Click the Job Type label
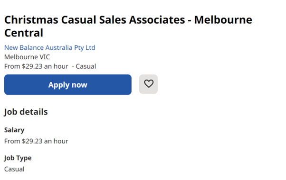Image resolution: width=286 pixels, height=180 pixels. [x=18, y=158]
